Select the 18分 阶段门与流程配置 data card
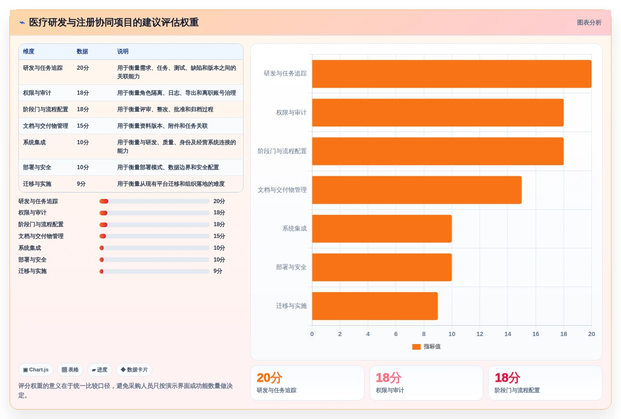This screenshot has width=621, height=419. [545, 383]
